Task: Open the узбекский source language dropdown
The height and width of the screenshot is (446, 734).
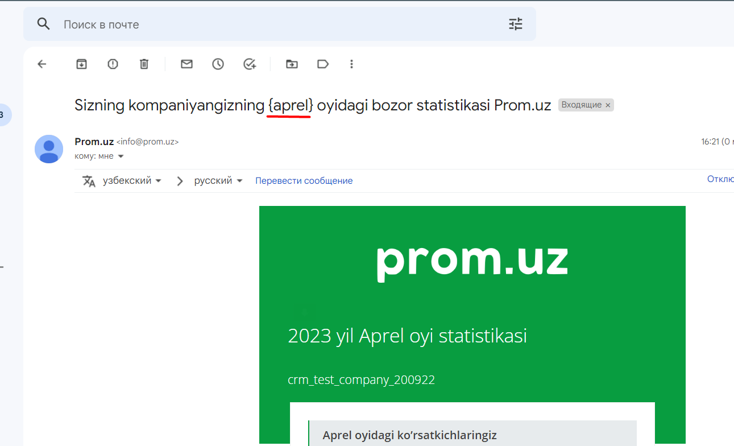Action: (x=132, y=181)
